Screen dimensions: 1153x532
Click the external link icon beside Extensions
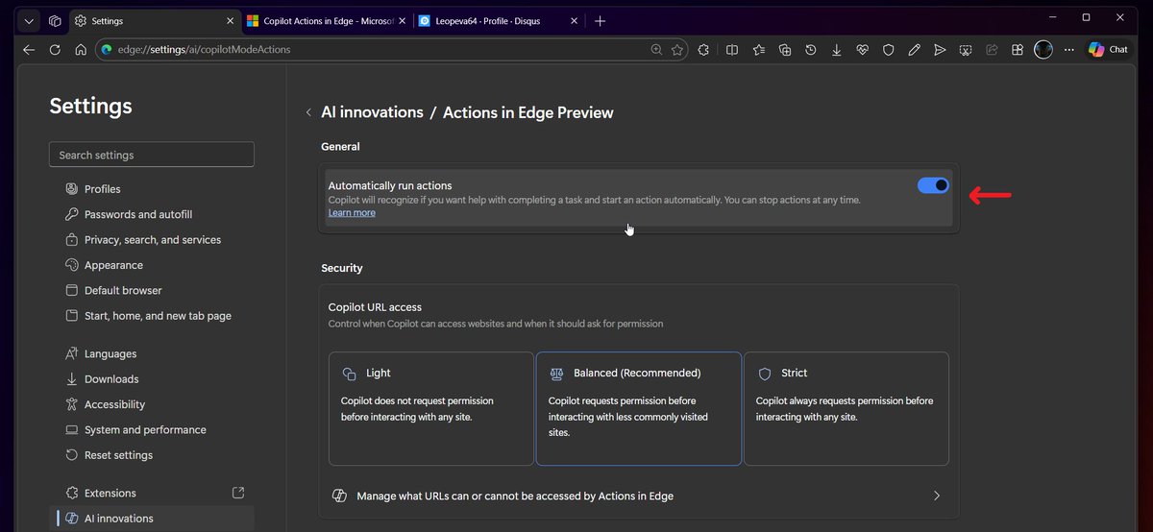click(238, 493)
